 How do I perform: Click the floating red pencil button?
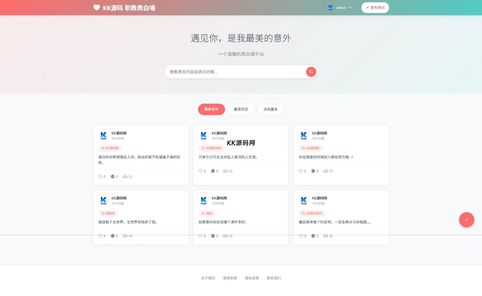(x=466, y=219)
